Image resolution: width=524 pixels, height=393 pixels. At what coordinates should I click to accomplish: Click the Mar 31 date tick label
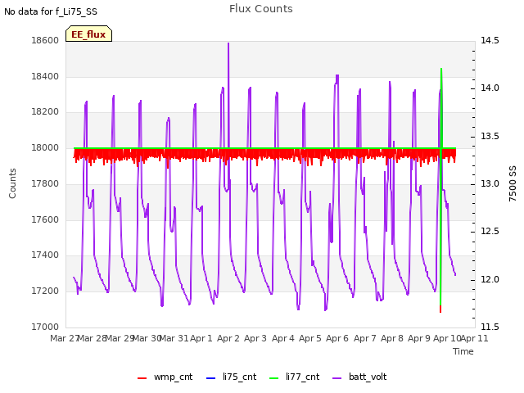[174, 338]
